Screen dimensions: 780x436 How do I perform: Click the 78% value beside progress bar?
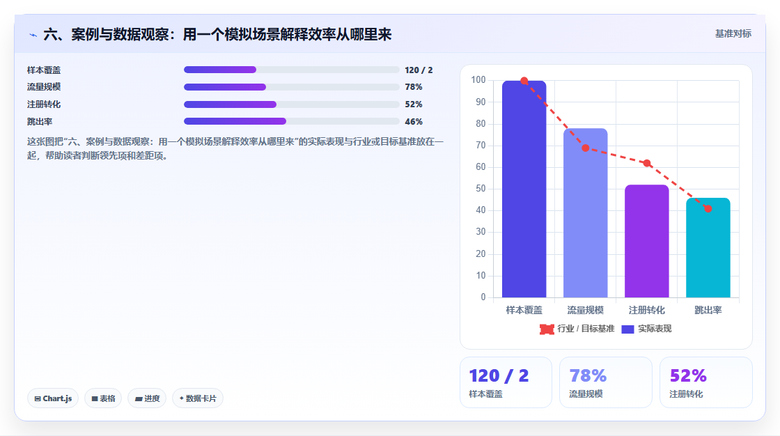(x=414, y=87)
